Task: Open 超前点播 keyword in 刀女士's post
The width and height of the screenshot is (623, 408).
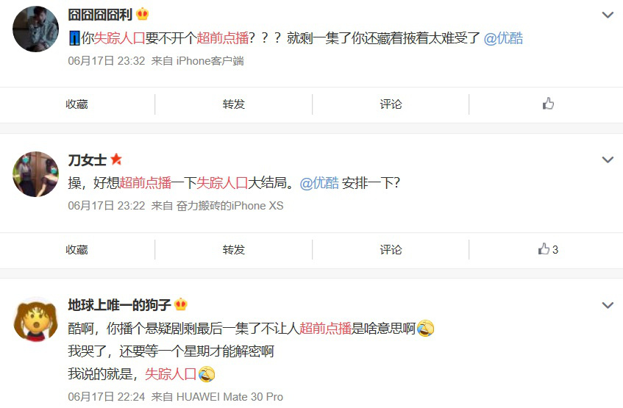Action: pos(146,183)
